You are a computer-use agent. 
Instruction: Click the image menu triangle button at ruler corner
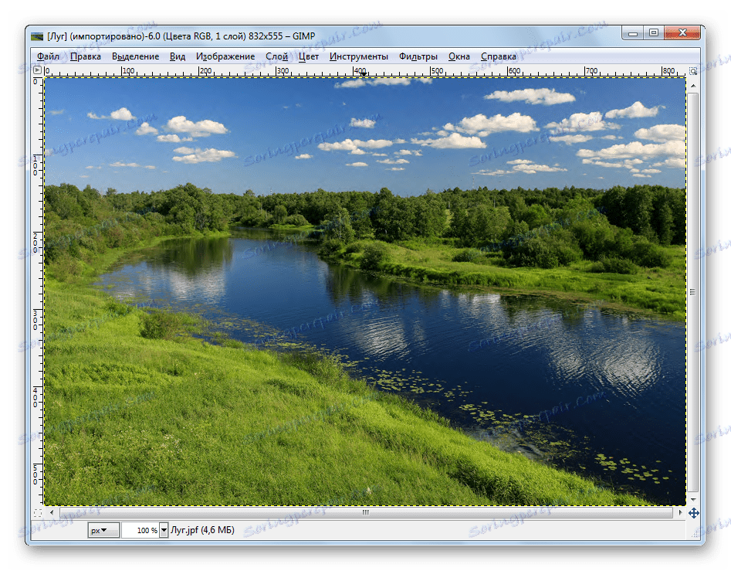(x=38, y=70)
